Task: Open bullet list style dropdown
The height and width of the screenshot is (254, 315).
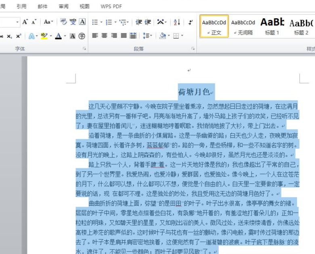Action: (101, 22)
